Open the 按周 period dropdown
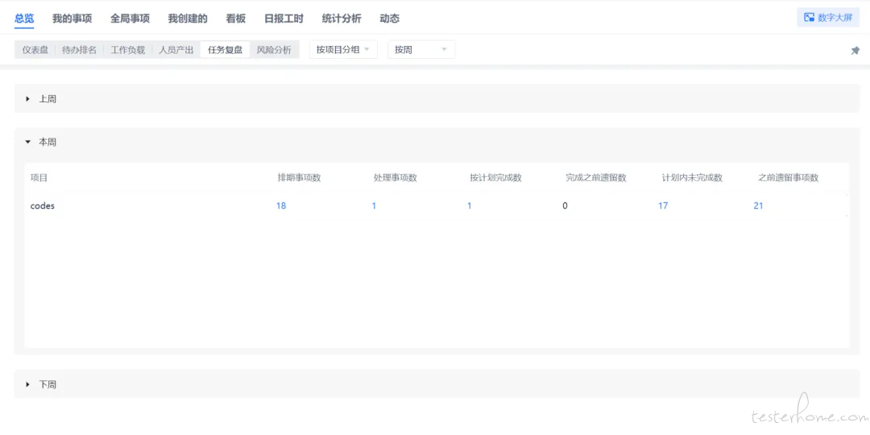Image resolution: width=870 pixels, height=435 pixels. coord(421,49)
